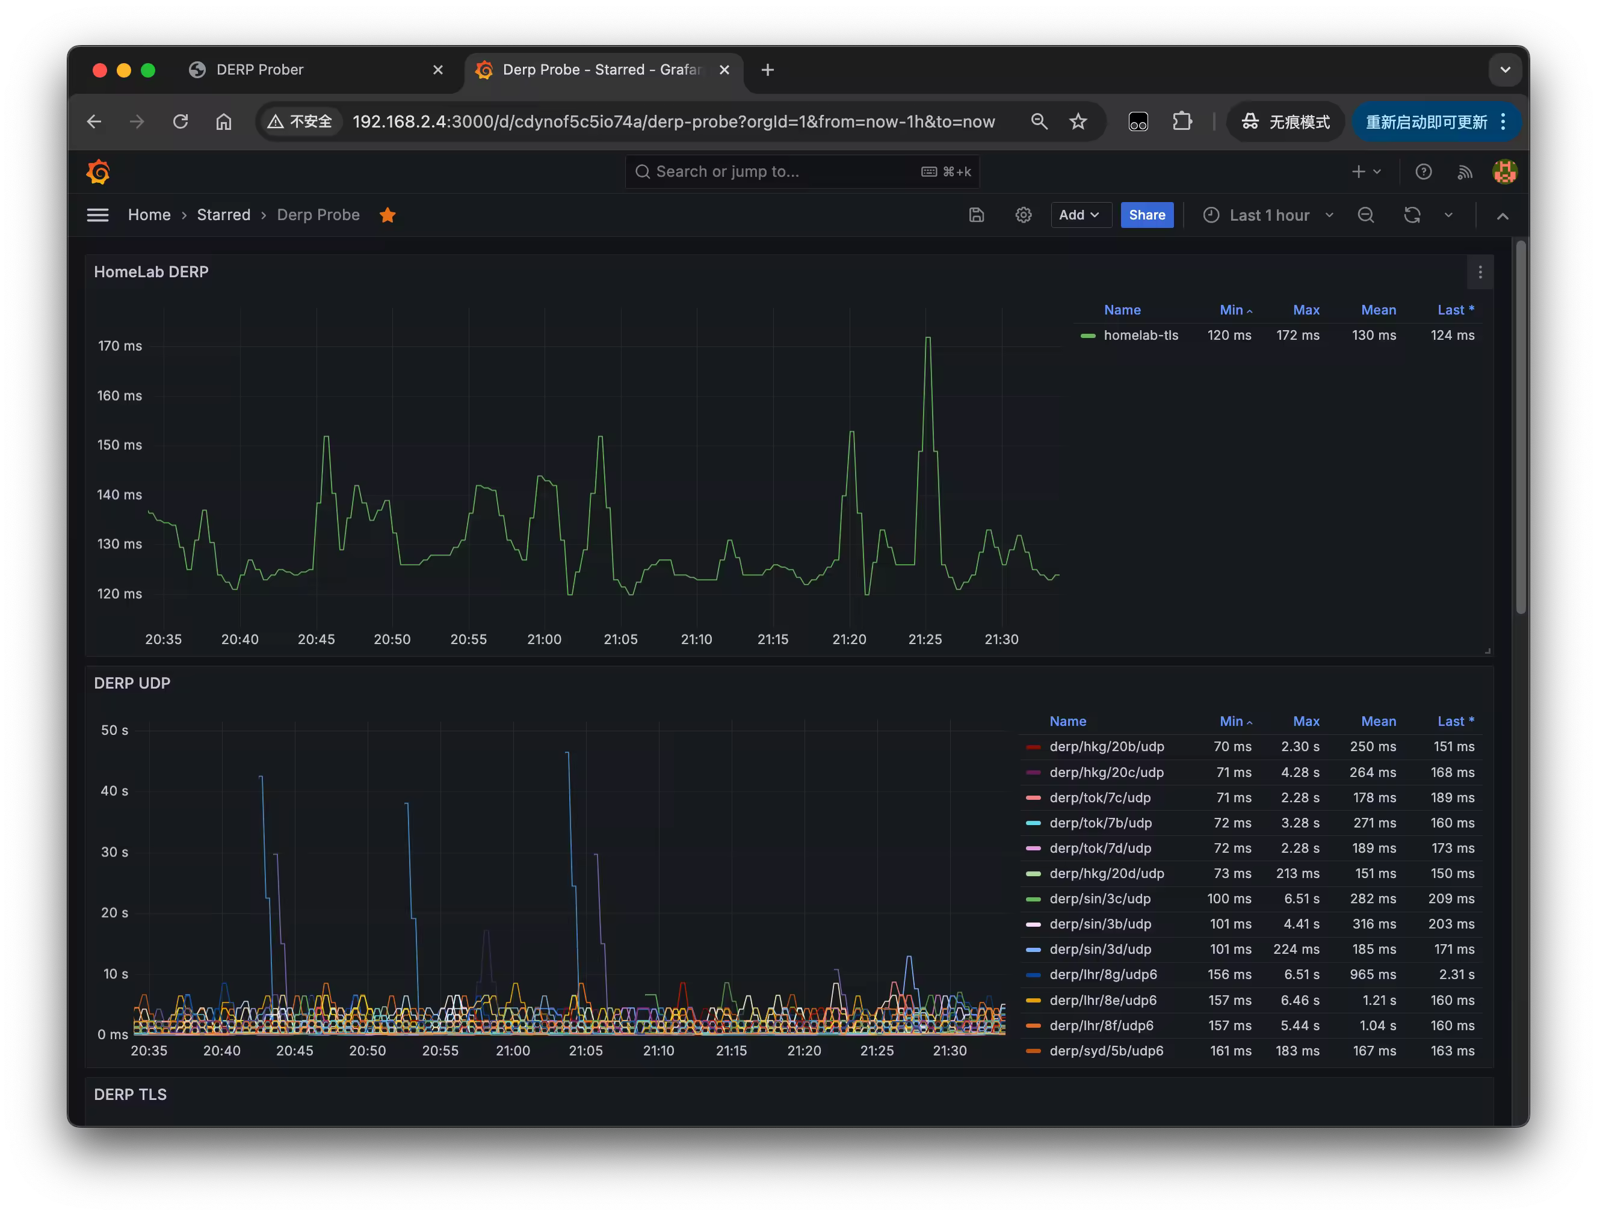The height and width of the screenshot is (1216, 1597).
Task: Focus the Search or jump to field
Action: pos(802,171)
